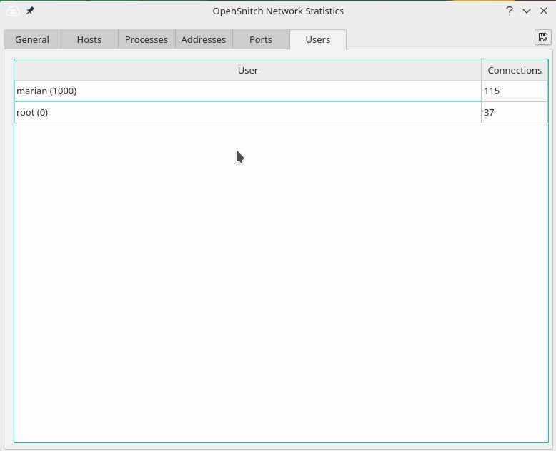Click the 37 connections cell
Screen dimensions: 556x451
pos(515,112)
